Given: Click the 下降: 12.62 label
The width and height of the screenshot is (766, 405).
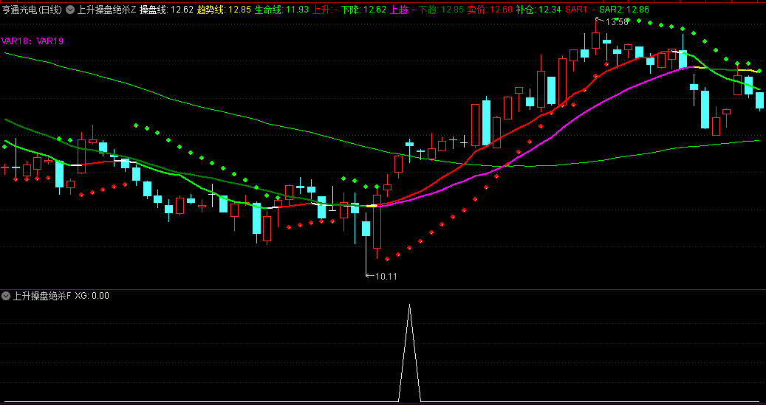Looking at the screenshot, I should pos(363,10).
